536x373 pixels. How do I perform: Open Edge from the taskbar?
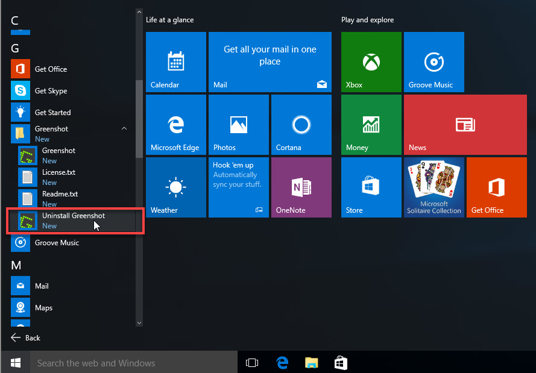pyautogui.click(x=282, y=363)
